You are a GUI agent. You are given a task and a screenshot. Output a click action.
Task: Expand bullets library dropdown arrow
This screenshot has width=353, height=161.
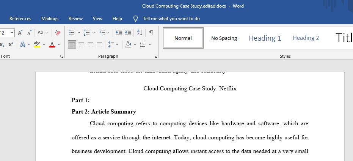click(79, 33)
